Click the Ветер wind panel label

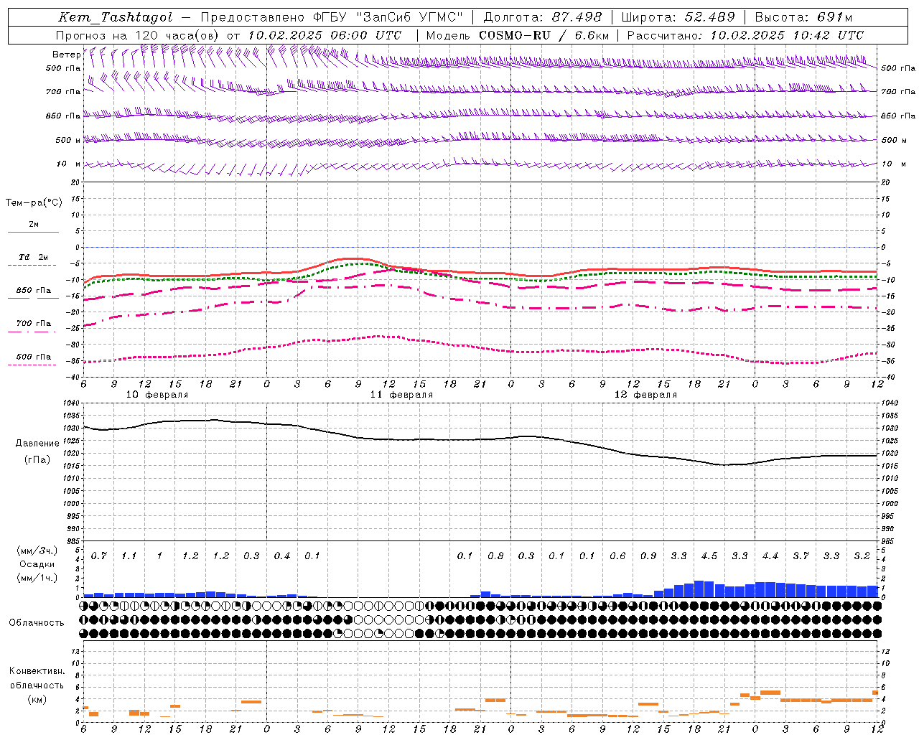[x=66, y=55]
